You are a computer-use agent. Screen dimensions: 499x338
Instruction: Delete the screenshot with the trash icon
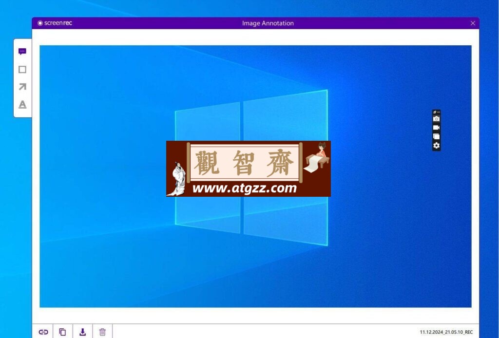(x=102, y=332)
